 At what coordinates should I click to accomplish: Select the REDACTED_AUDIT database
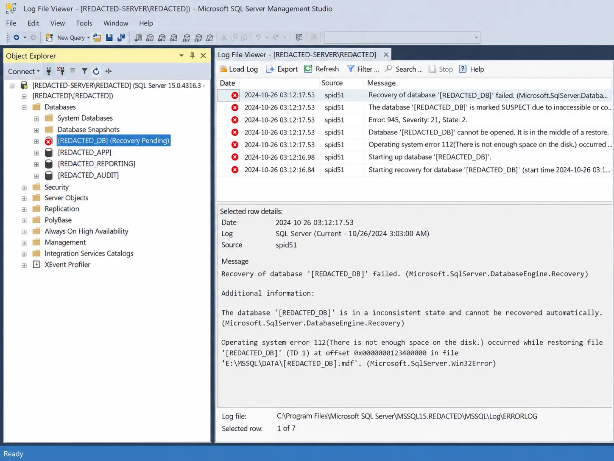pyautogui.click(x=88, y=175)
